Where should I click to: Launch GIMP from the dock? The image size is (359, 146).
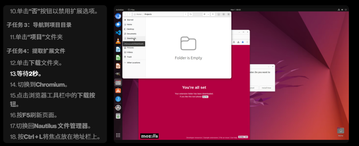tap(118, 74)
